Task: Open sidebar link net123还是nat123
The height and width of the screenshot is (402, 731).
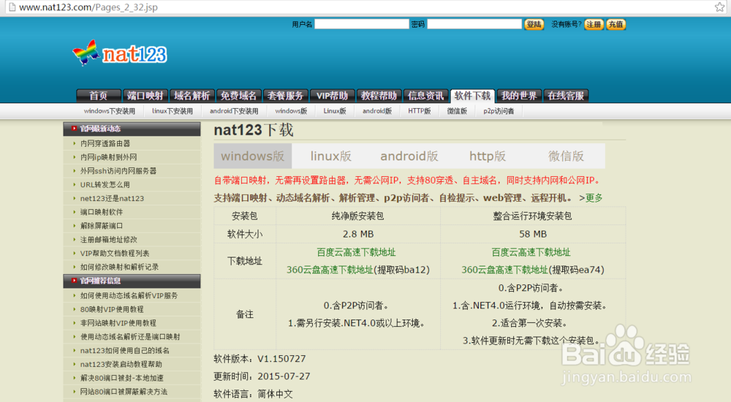Action: [x=112, y=198]
